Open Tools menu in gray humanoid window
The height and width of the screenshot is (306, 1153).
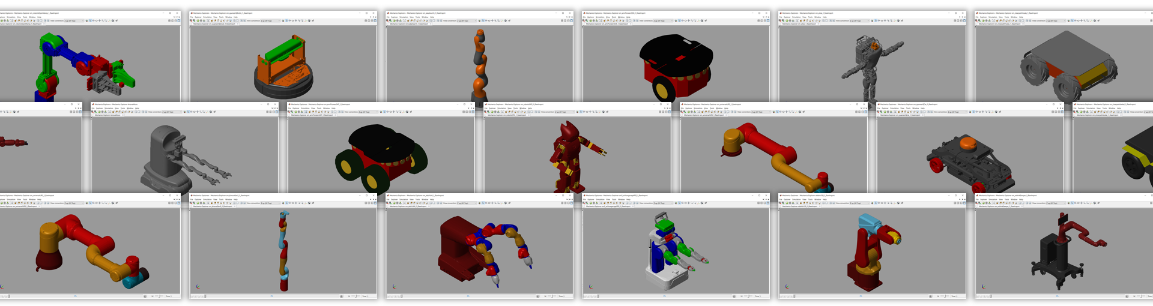coord(810,17)
